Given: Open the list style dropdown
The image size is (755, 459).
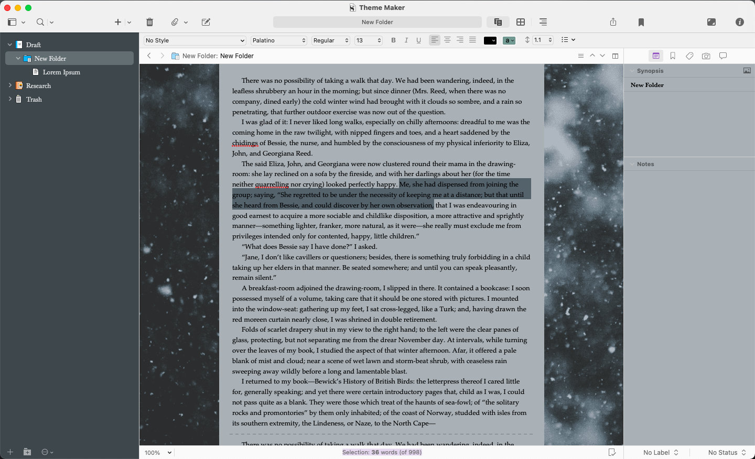Looking at the screenshot, I should tap(568, 40).
